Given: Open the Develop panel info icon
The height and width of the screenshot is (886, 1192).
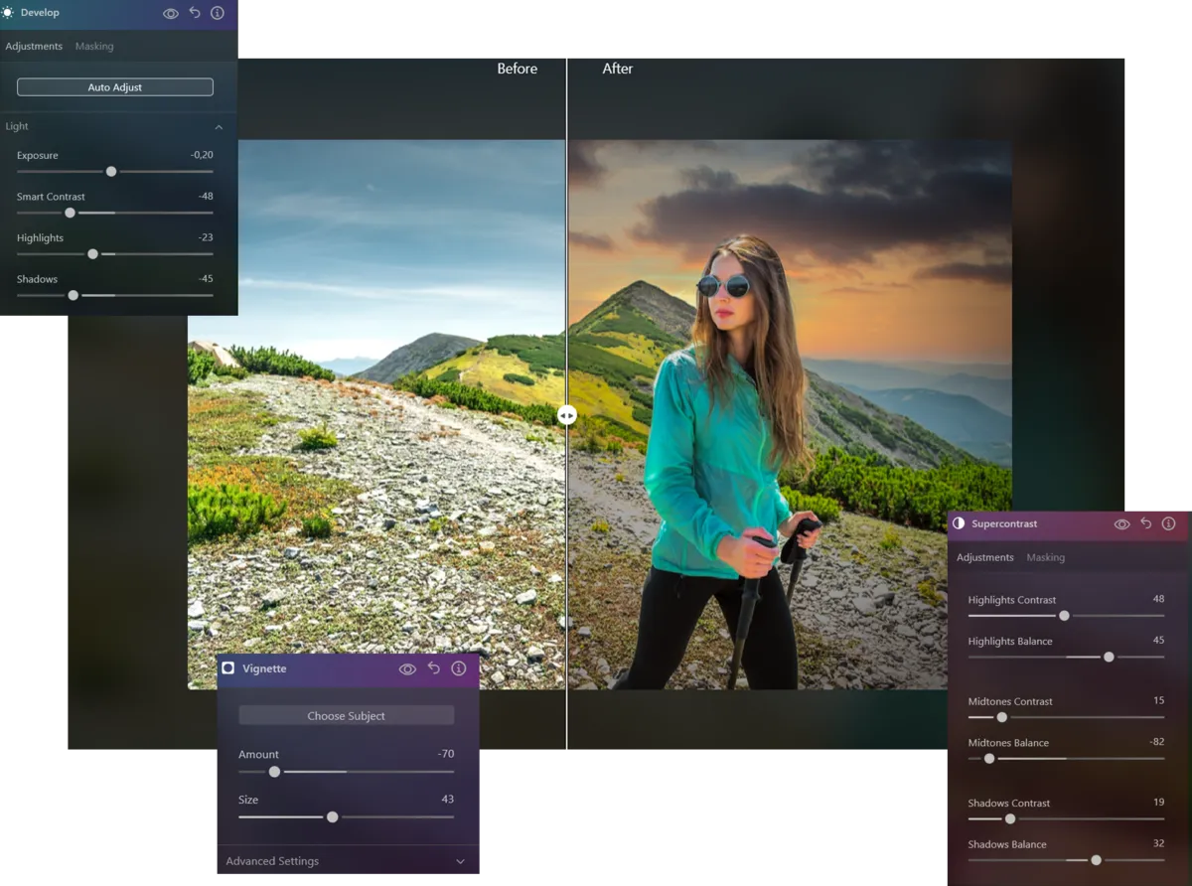Looking at the screenshot, I should point(219,13).
